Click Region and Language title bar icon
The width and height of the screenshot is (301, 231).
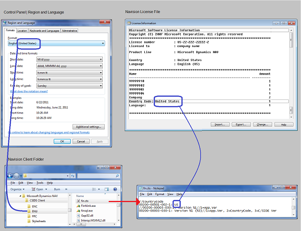5,23
